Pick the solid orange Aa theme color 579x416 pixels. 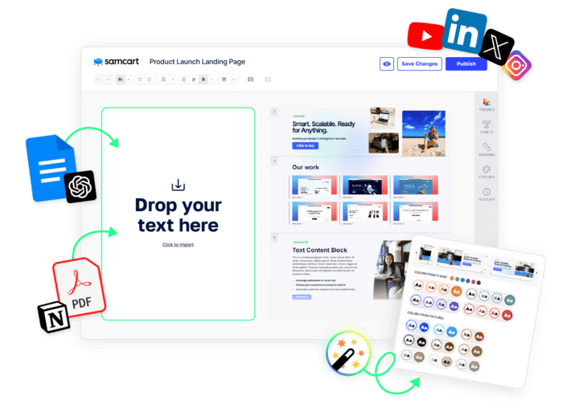click(x=456, y=292)
